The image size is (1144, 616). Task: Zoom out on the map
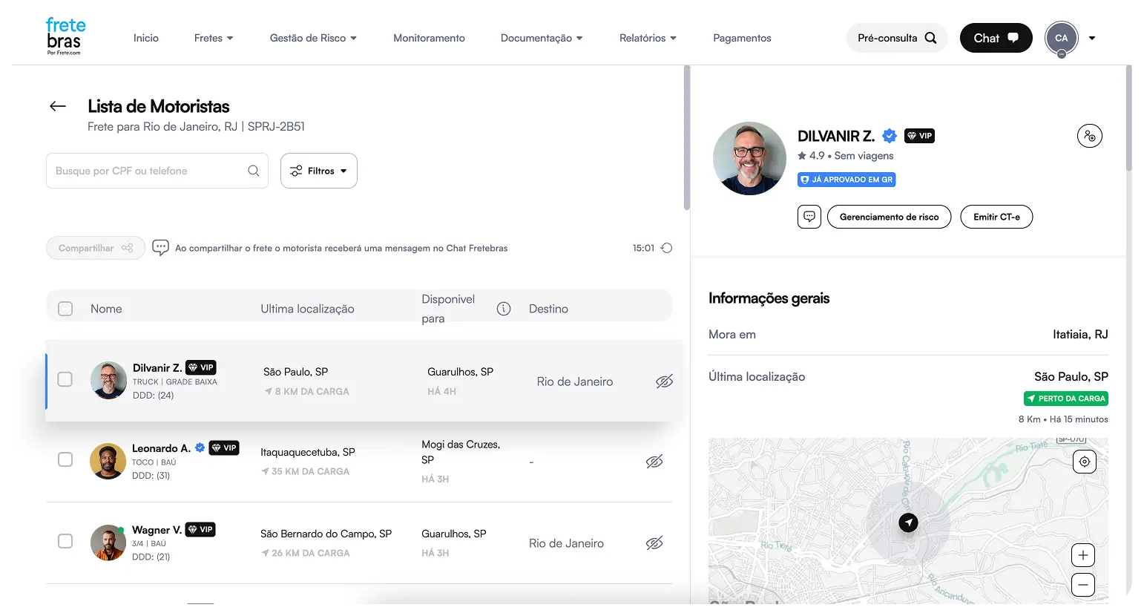[1083, 585]
